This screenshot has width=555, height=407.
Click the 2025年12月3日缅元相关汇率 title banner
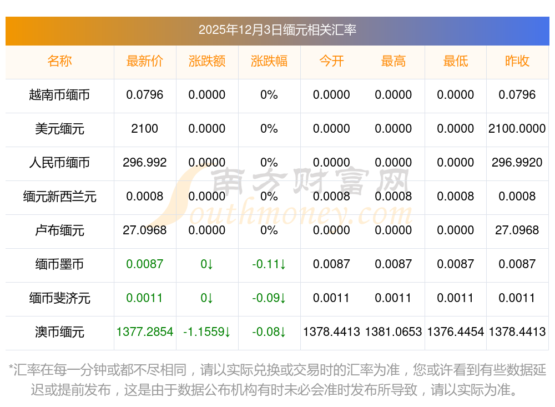tap(277, 31)
